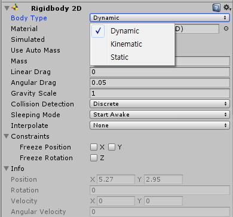Viewport: 233px width, 217px height.
Task: Choose Kinematic body type
Action: pyautogui.click(x=133, y=44)
